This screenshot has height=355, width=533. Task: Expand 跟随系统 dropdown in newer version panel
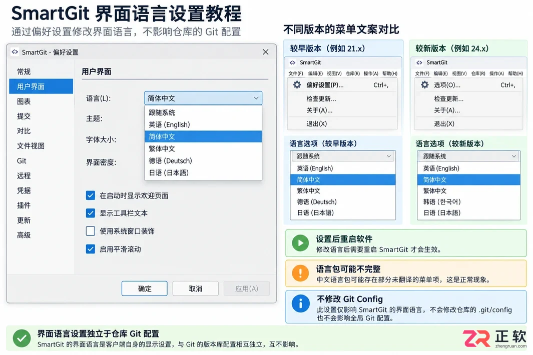[x=469, y=156]
